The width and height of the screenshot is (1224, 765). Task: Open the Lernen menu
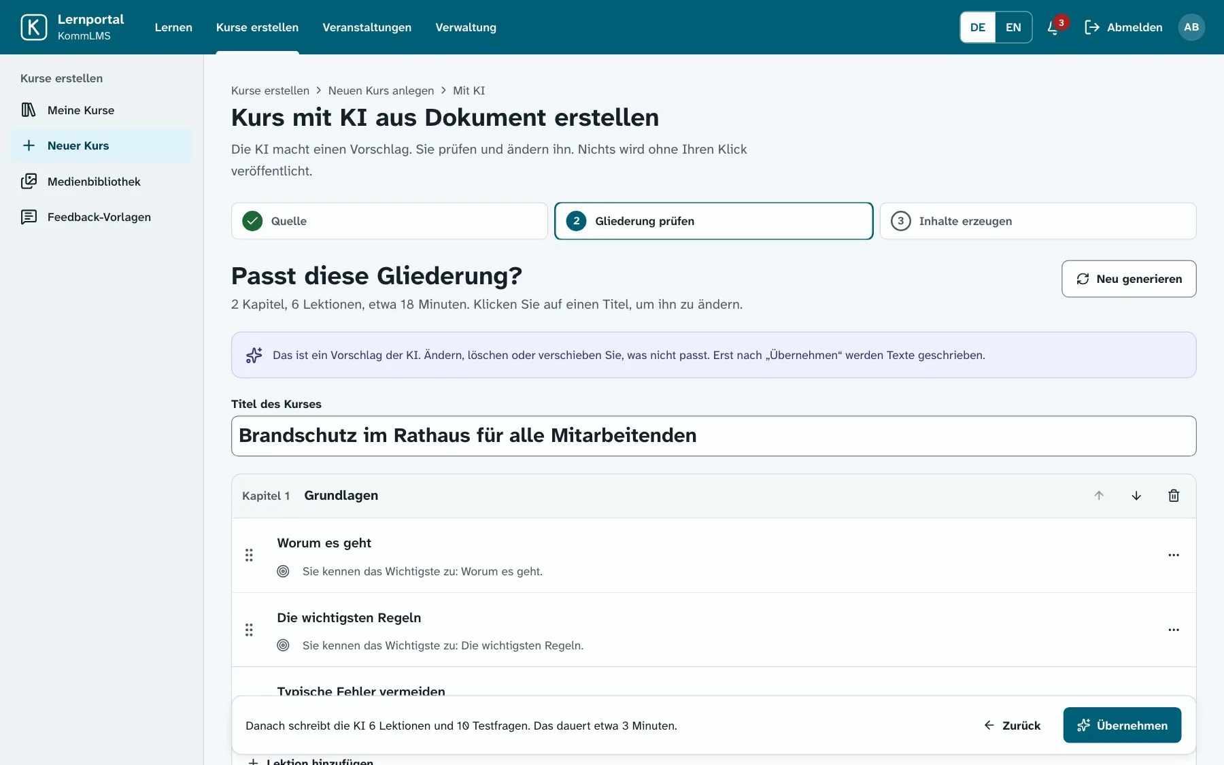point(173,27)
